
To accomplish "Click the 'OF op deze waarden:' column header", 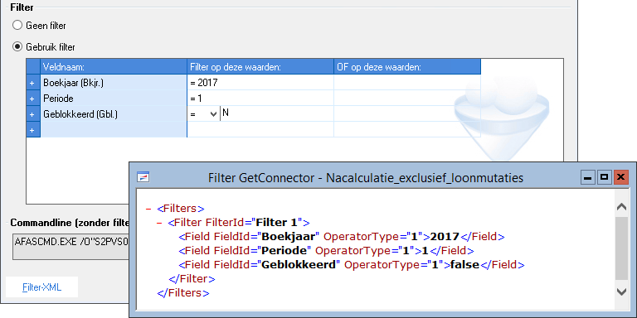I will (x=407, y=67).
